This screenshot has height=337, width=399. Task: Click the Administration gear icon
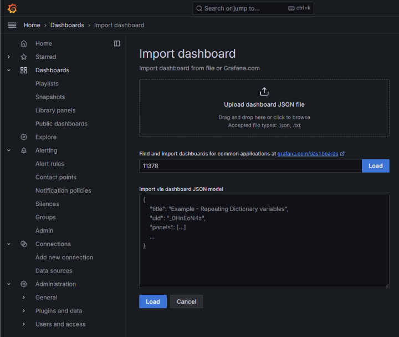(x=24, y=284)
